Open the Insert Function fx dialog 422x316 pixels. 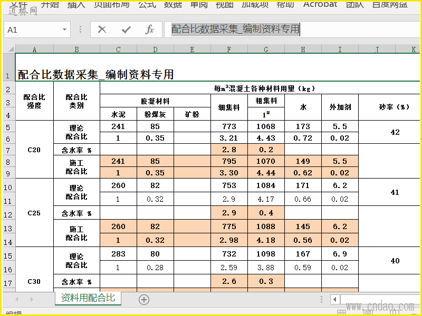(149, 29)
